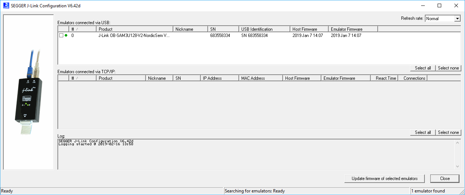Click the USB list # column header
465x195 pixels.
(83, 29)
